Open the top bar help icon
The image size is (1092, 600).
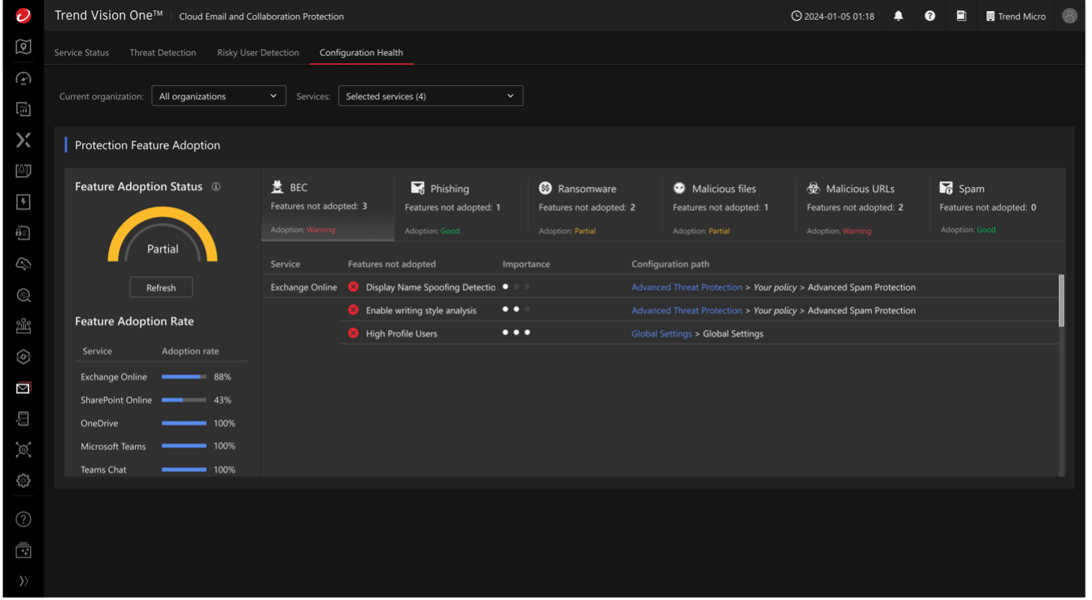click(x=930, y=16)
